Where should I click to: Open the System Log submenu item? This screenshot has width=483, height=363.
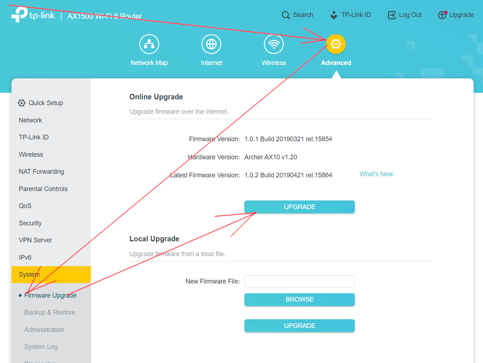coord(41,347)
